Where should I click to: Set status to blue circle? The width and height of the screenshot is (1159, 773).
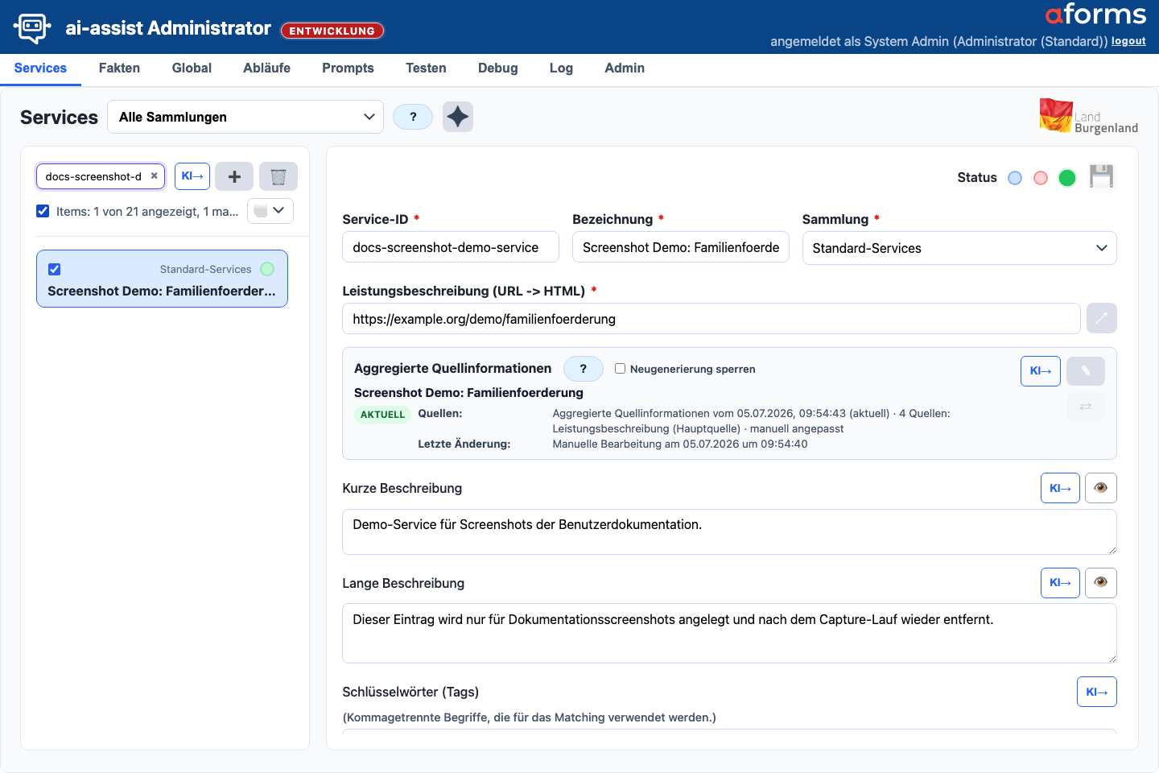(x=1015, y=178)
